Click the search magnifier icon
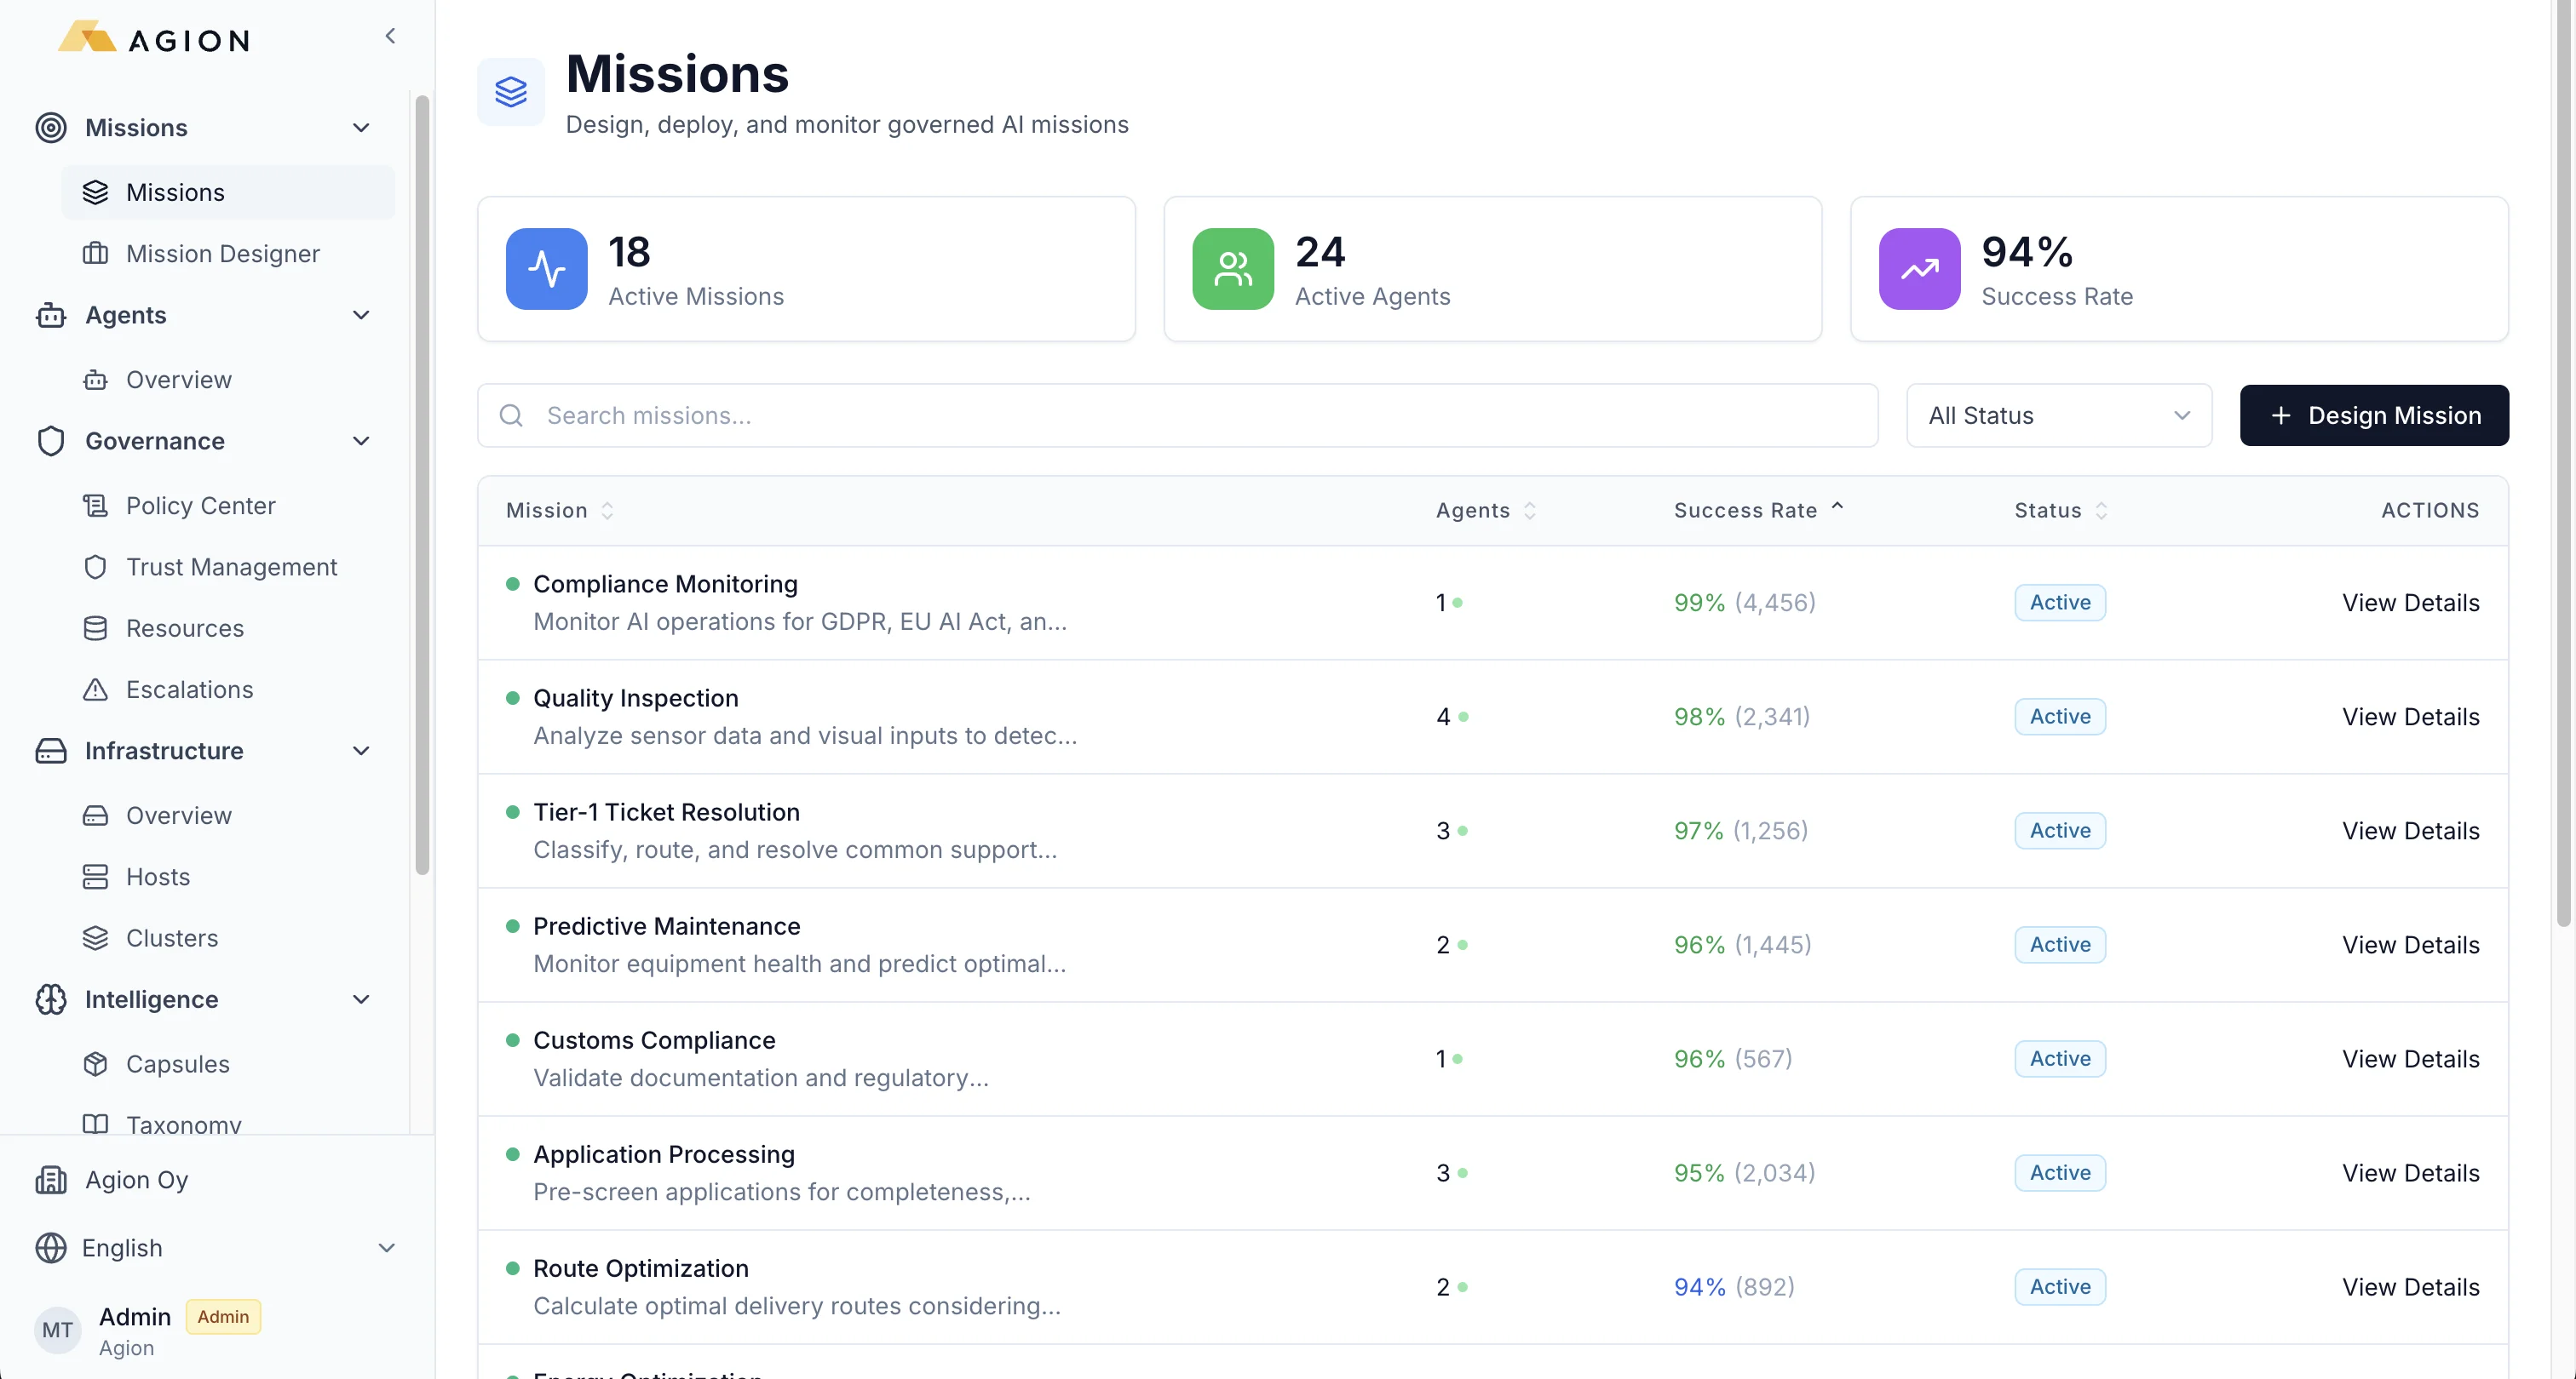 click(x=512, y=415)
